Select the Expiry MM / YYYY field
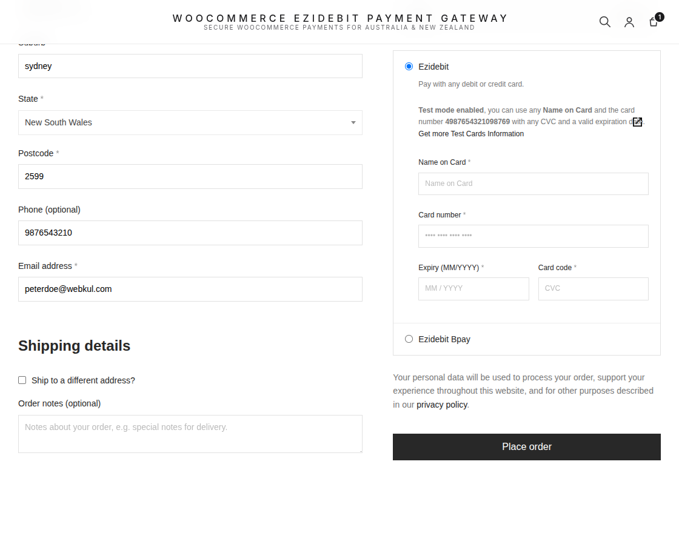 pos(473,288)
